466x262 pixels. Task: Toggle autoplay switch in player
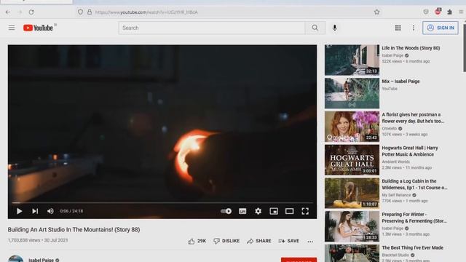[226, 211]
